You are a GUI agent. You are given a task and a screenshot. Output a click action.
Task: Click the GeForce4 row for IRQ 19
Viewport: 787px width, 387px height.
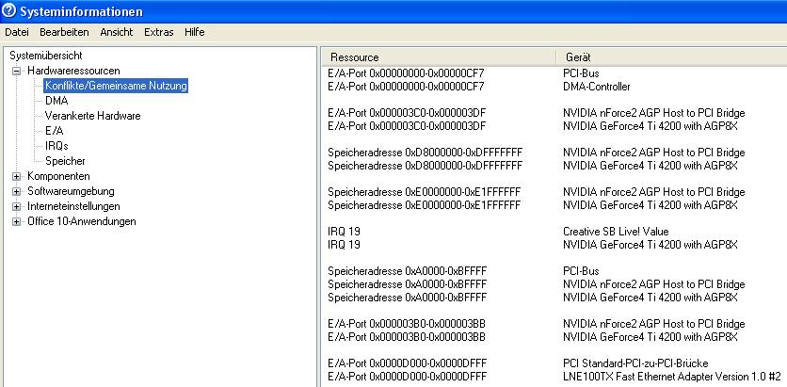554,245
